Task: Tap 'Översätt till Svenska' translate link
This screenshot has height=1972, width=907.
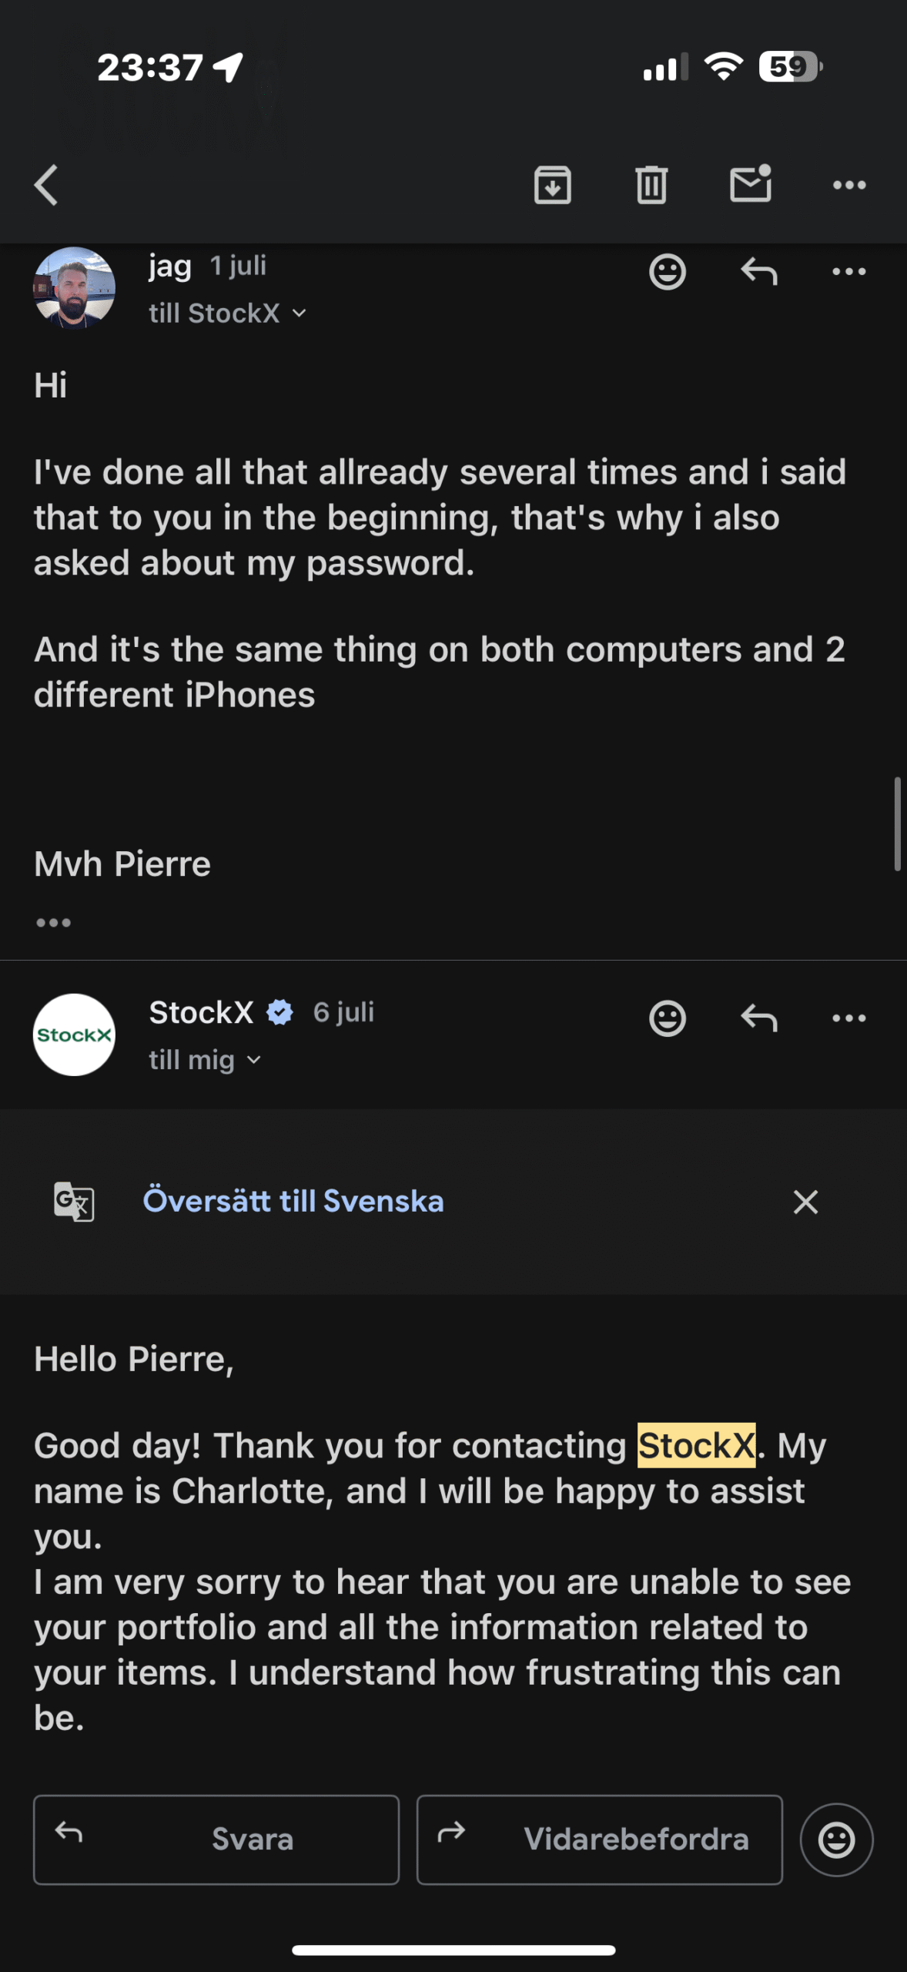Action: click(293, 1201)
